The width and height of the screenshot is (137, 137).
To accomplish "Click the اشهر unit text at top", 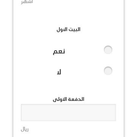I will [27, 2].
